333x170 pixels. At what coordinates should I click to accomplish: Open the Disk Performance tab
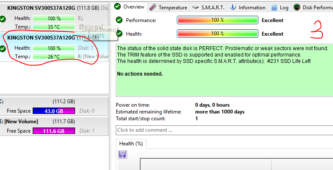pyautogui.click(x=313, y=8)
